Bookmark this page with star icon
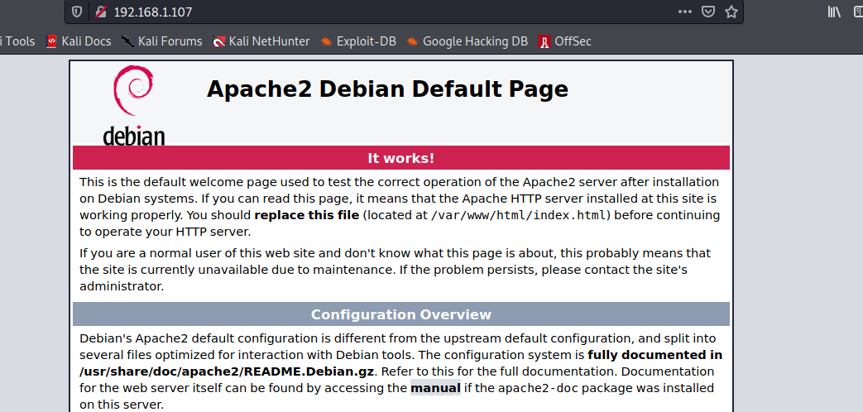This screenshot has width=863, height=412. click(x=731, y=12)
